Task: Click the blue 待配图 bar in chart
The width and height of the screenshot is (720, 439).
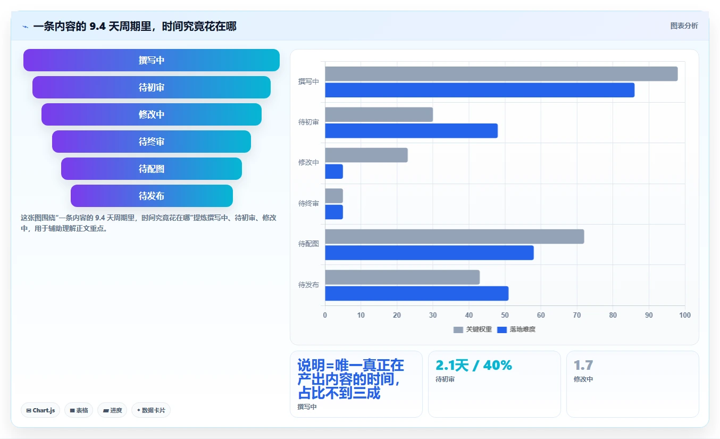Action: (x=430, y=253)
